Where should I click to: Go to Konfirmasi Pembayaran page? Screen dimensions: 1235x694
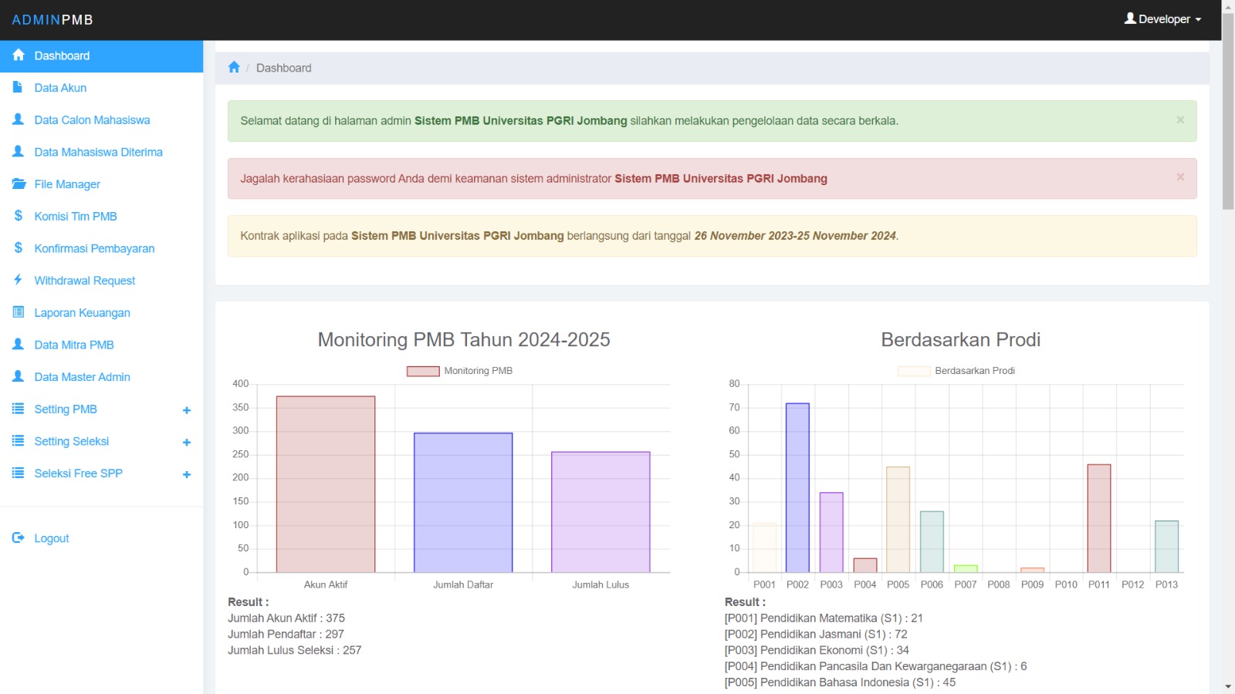point(94,248)
